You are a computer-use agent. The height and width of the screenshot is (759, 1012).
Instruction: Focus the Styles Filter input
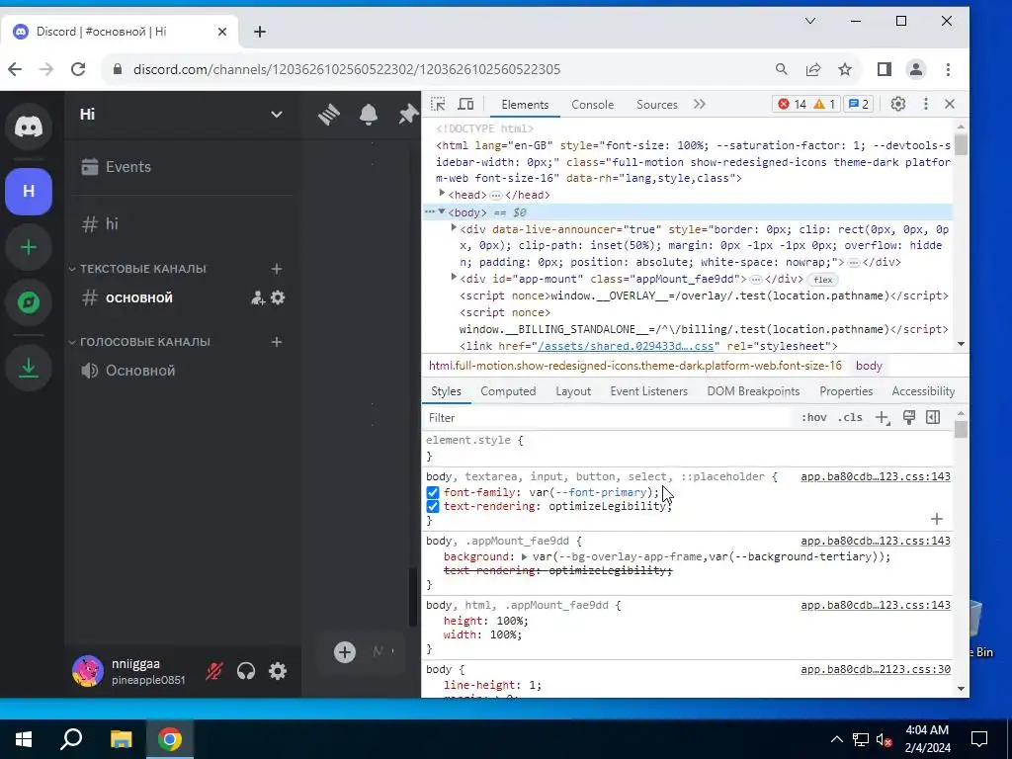coord(607,418)
